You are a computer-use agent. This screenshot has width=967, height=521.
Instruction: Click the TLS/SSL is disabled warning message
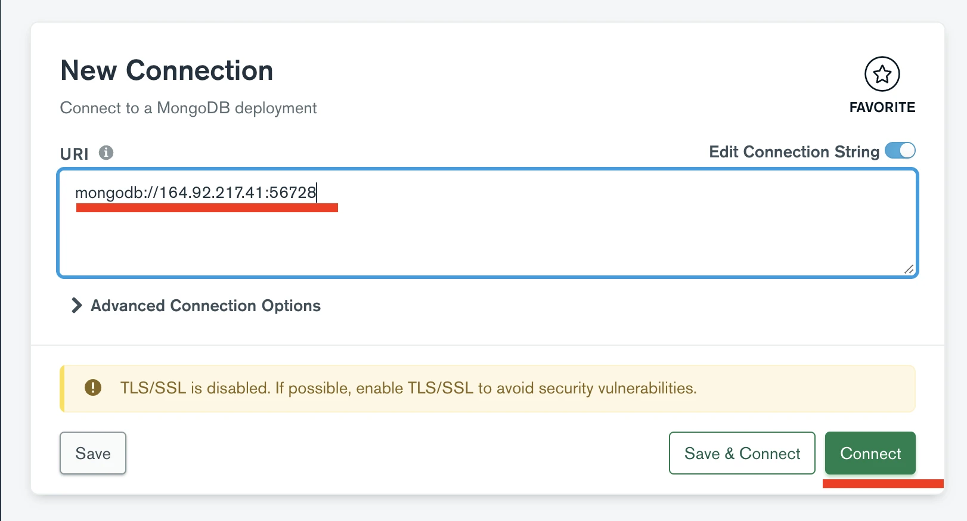(x=408, y=388)
